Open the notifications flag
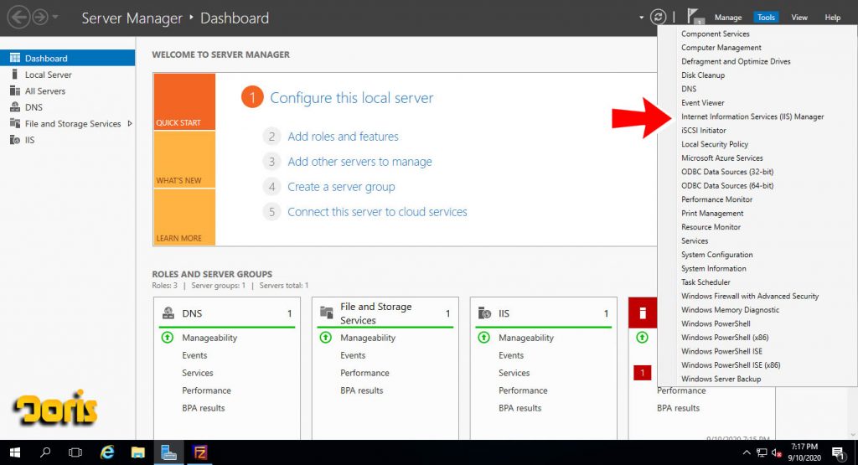The height and width of the screenshot is (465, 858). click(695, 17)
